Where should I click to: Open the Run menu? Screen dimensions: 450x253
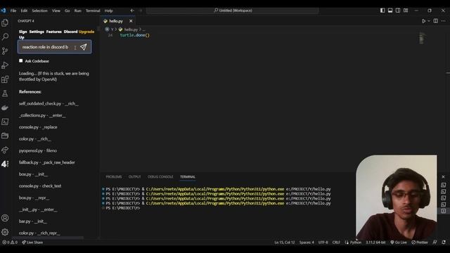coord(78,11)
